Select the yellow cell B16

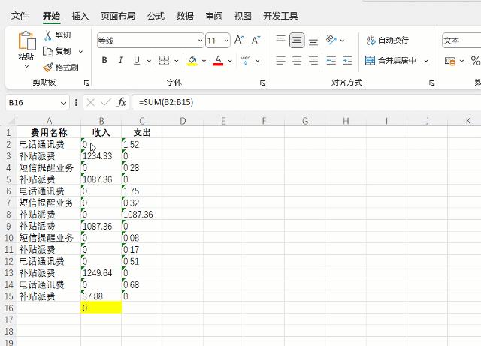pyautogui.click(x=101, y=308)
